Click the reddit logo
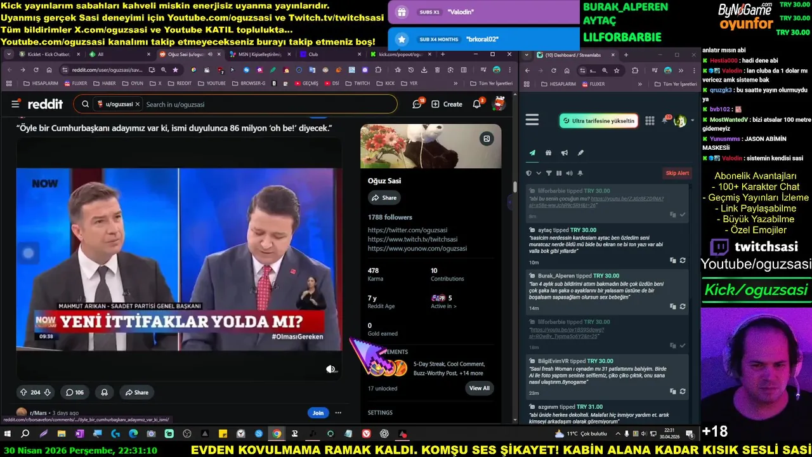812x457 pixels. (44, 104)
